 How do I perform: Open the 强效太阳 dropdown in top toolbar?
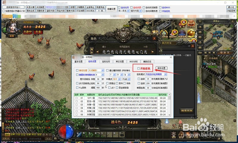[x=136, y=11]
